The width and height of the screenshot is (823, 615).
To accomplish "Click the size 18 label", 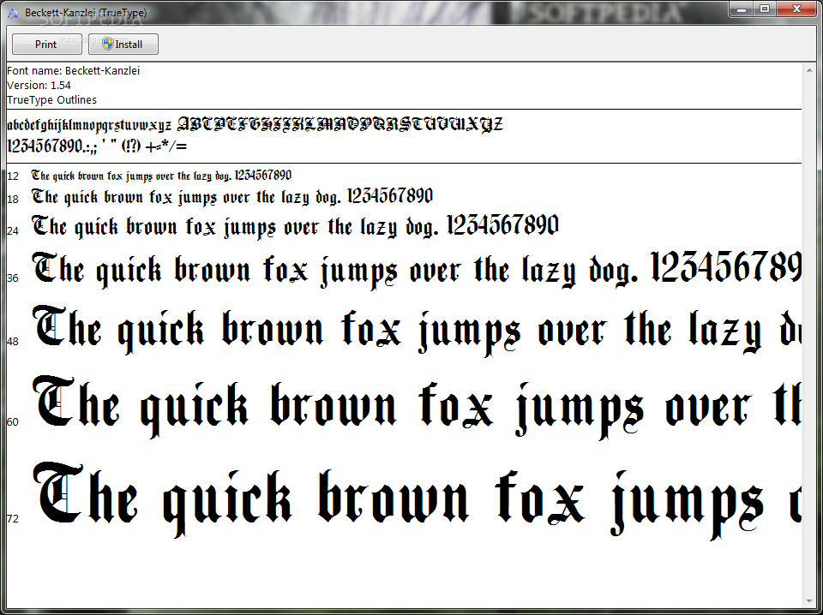I will click(13, 200).
